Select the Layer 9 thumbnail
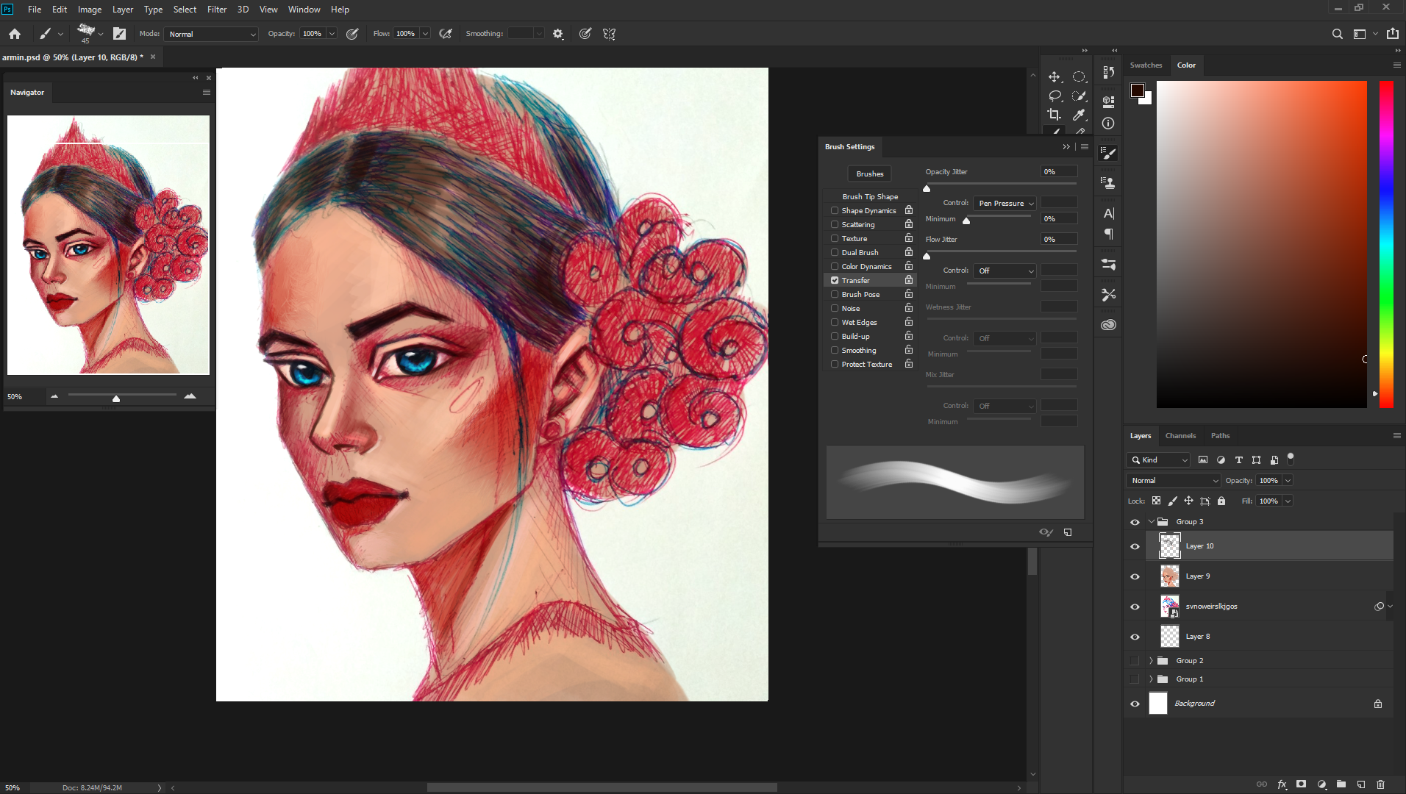This screenshot has height=794, width=1406. pyautogui.click(x=1170, y=576)
